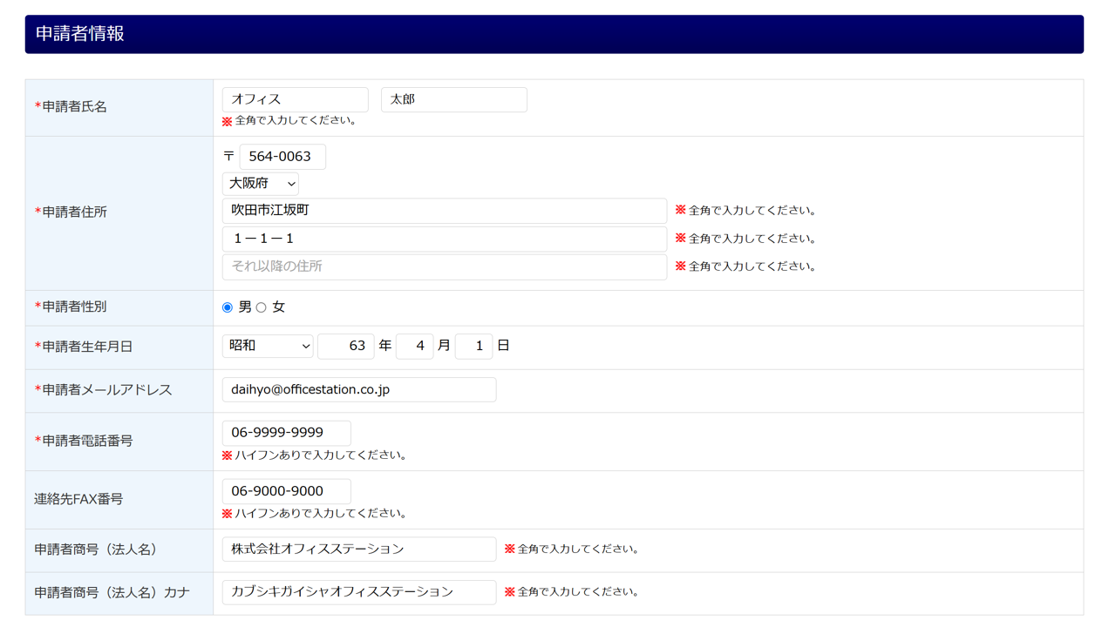Click the email address field
The height and width of the screenshot is (627, 1109).
click(358, 390)
